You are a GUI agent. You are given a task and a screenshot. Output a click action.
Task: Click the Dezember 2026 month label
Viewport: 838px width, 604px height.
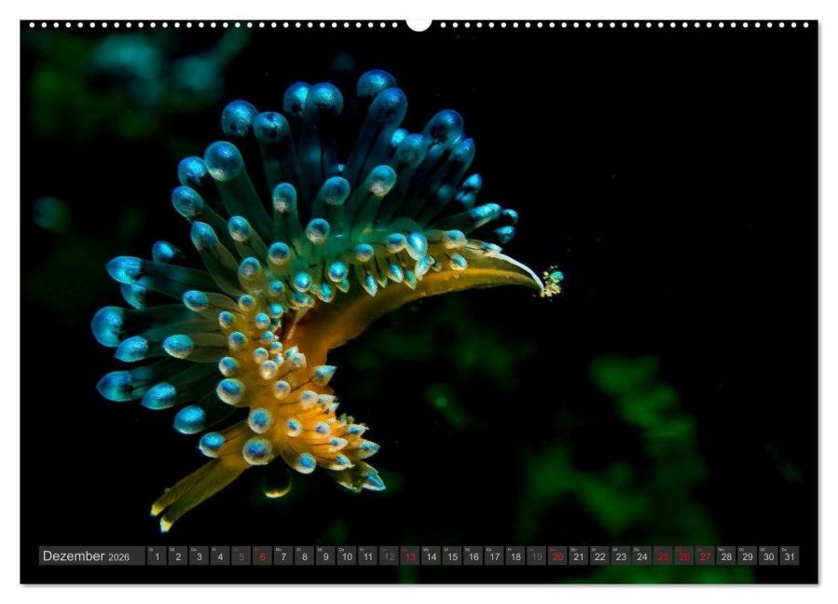pyautogui.click(x=86, y=556)
